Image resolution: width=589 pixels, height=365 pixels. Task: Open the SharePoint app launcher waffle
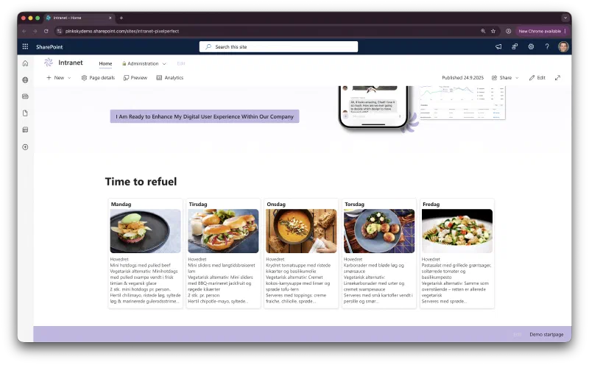pyautogui.click(x=25, y=46)
